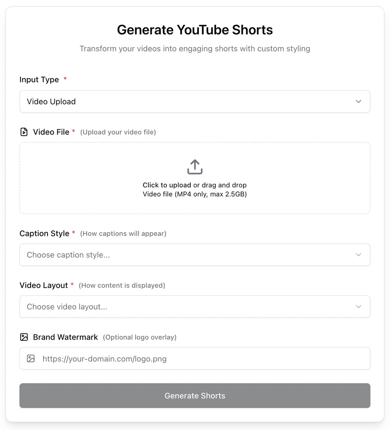Click the Video Layout label text
Viewport: 391px width, 430px height.
click(x=43, y=286)
